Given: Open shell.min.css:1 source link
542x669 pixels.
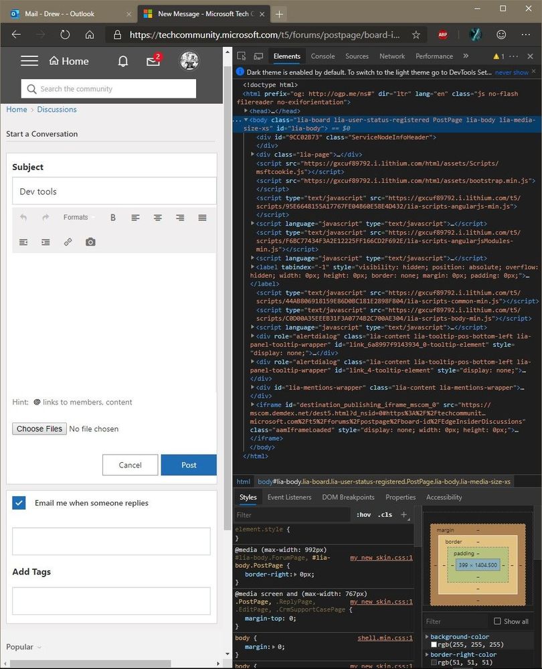Looking at the screenshot, I should tap(385, 638).
